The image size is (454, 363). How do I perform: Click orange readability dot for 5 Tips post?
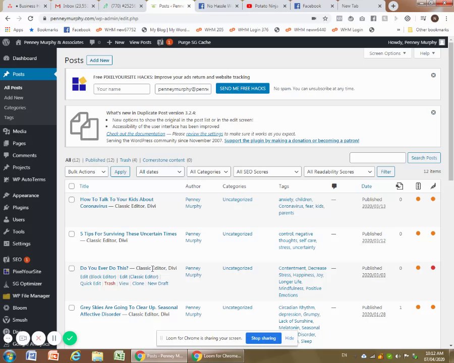click(x=433, y=233)
